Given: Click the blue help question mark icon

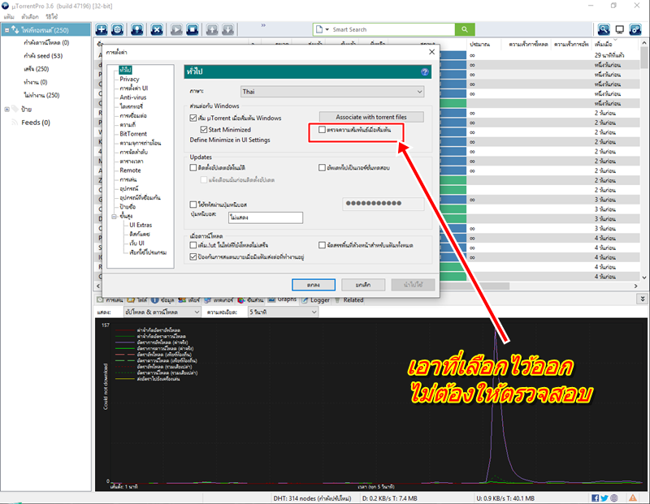Looking at the screenshot, I should [424, 71].
